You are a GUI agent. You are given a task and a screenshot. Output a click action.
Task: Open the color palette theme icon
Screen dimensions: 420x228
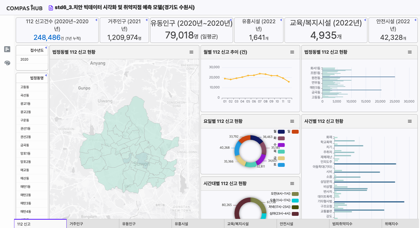(x=7, y=63)
